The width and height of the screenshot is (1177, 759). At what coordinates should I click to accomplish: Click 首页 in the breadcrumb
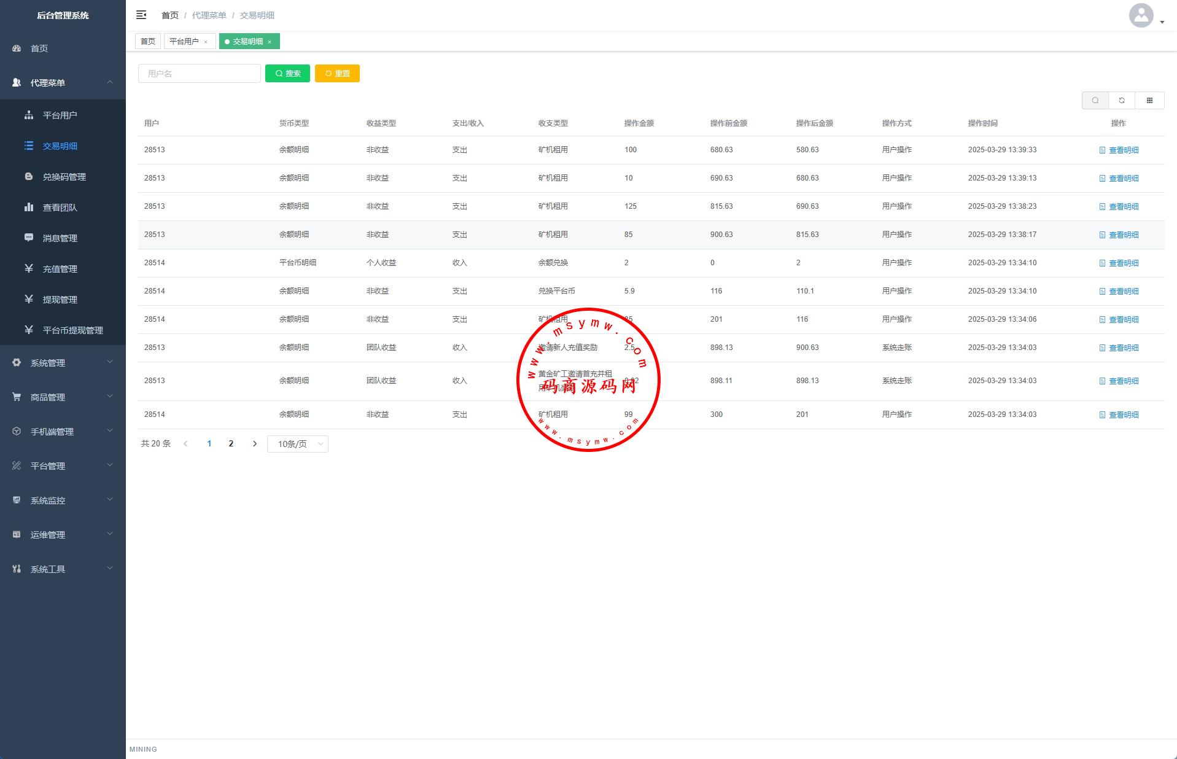coord(170,15)
